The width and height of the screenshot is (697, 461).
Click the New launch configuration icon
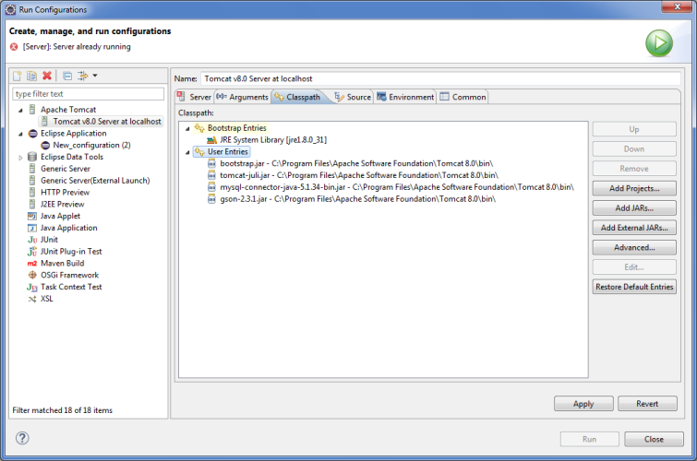coord(18,76)
